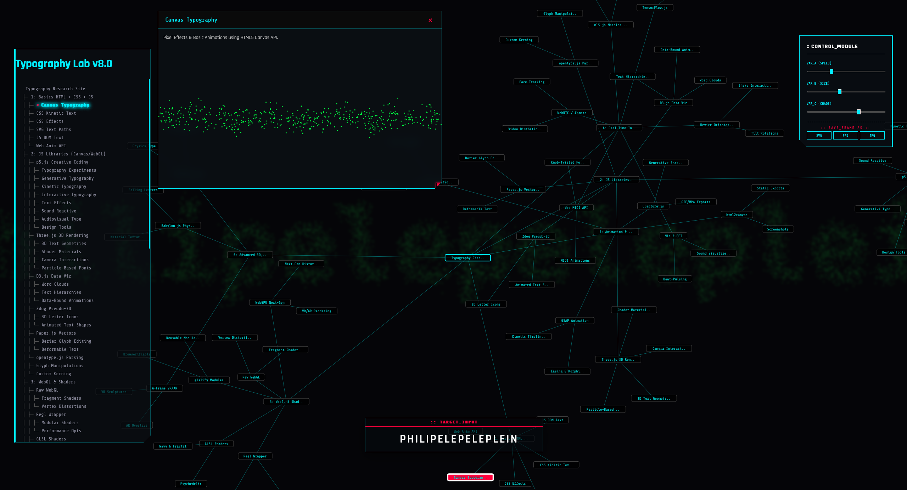
Task: Choose Shader Materials in the sidebar tree
Action: click(61, 252)
